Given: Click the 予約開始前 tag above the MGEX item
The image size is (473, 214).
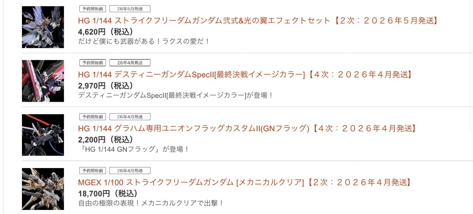Looking at the screenshot, I should pos(93,171).
